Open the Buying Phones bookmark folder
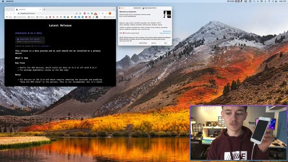 coord(20,17)
